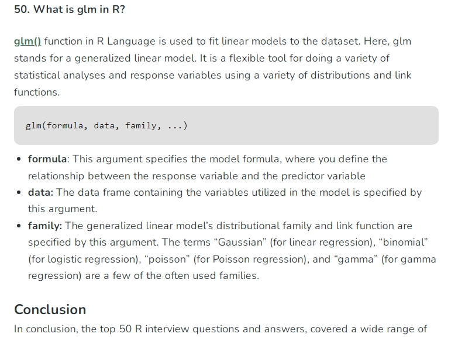
Task: Click the bullet dot before family item
Action: 19,226
